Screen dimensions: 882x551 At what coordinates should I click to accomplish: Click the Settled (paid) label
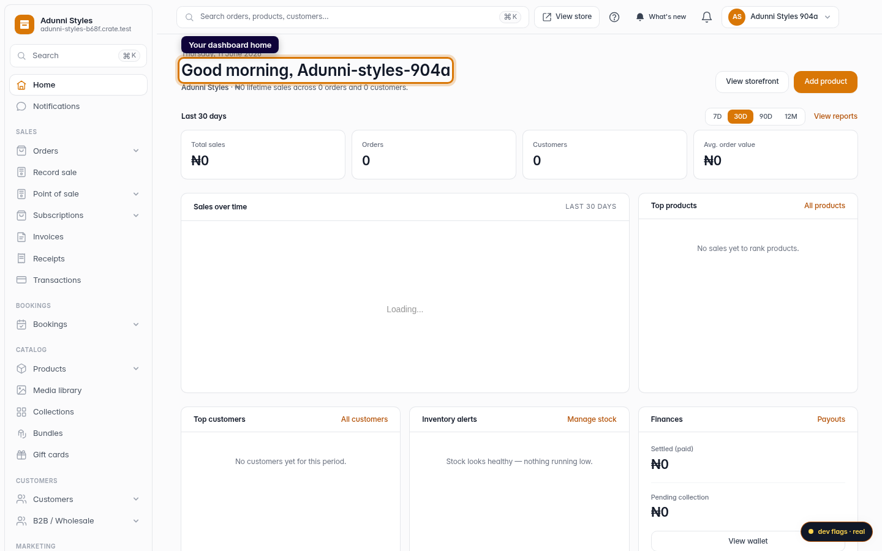click(672, 449)
